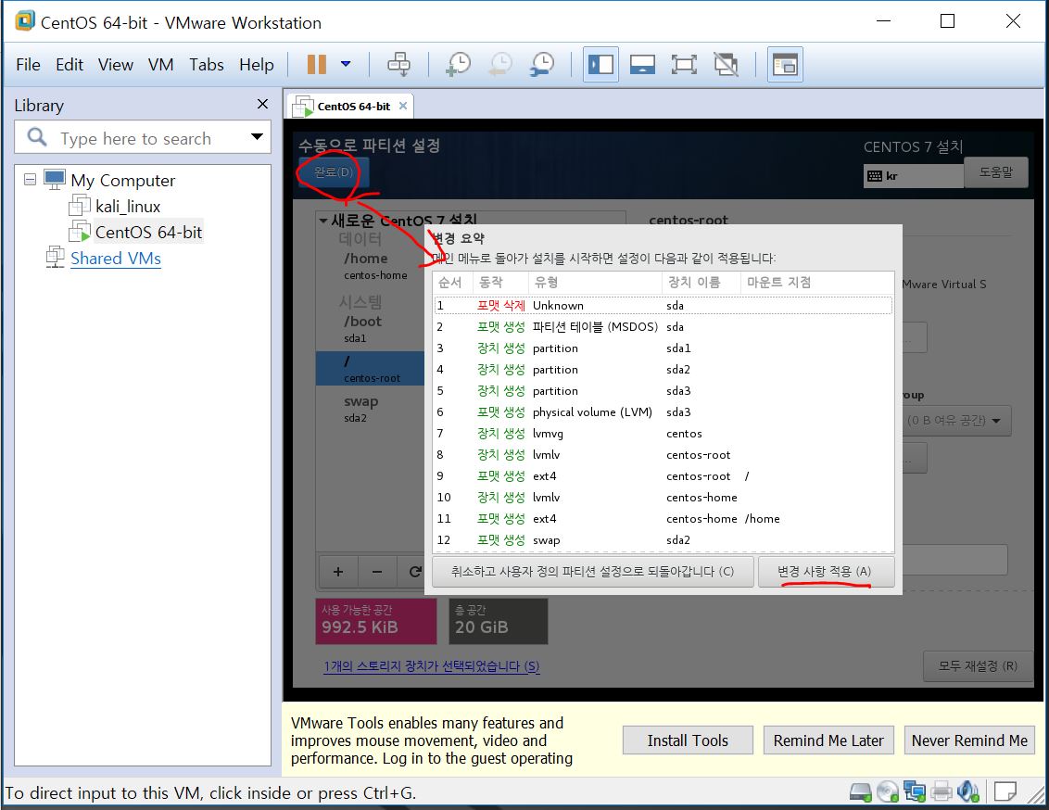The width and height of the screenshot is (1049, 810).
Task: Open volume group free space dropdown
Action: pos(956,421)
